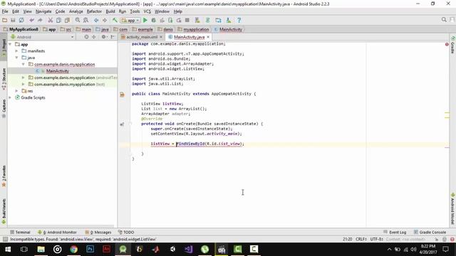The width and height of the screenshot is (456, 256).
Task: Click the Open folder toolbar icon
Action: (x=4, y=20)
